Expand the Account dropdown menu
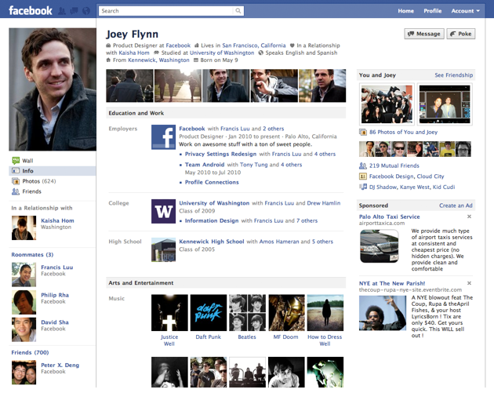Image resolution: width=494 pixels, height=393 pixels. 465,11
